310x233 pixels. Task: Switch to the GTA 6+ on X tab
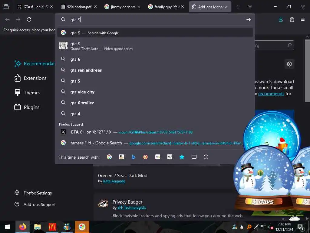35,7
